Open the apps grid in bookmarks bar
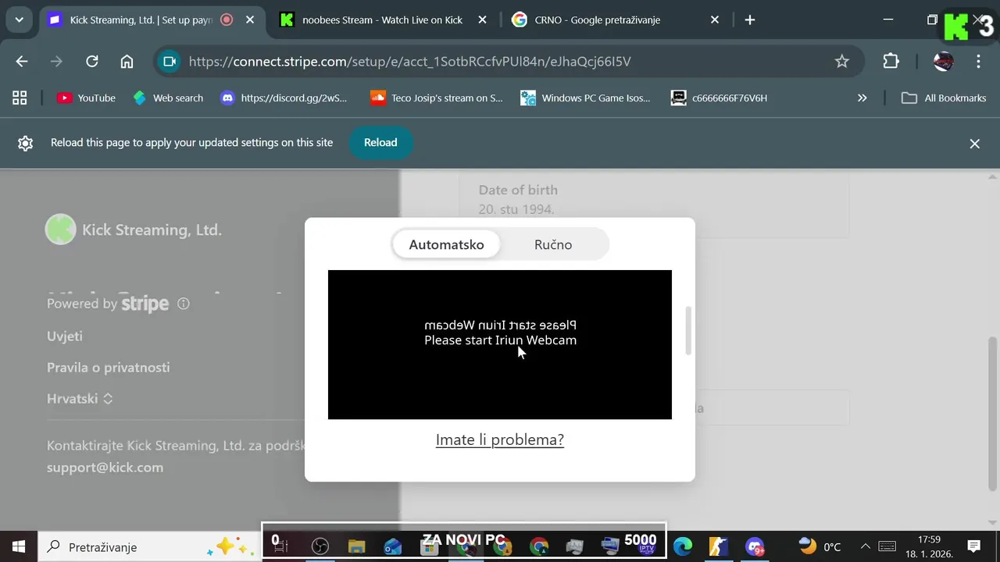Screen dimensions: 1000x562 [20, 98]
